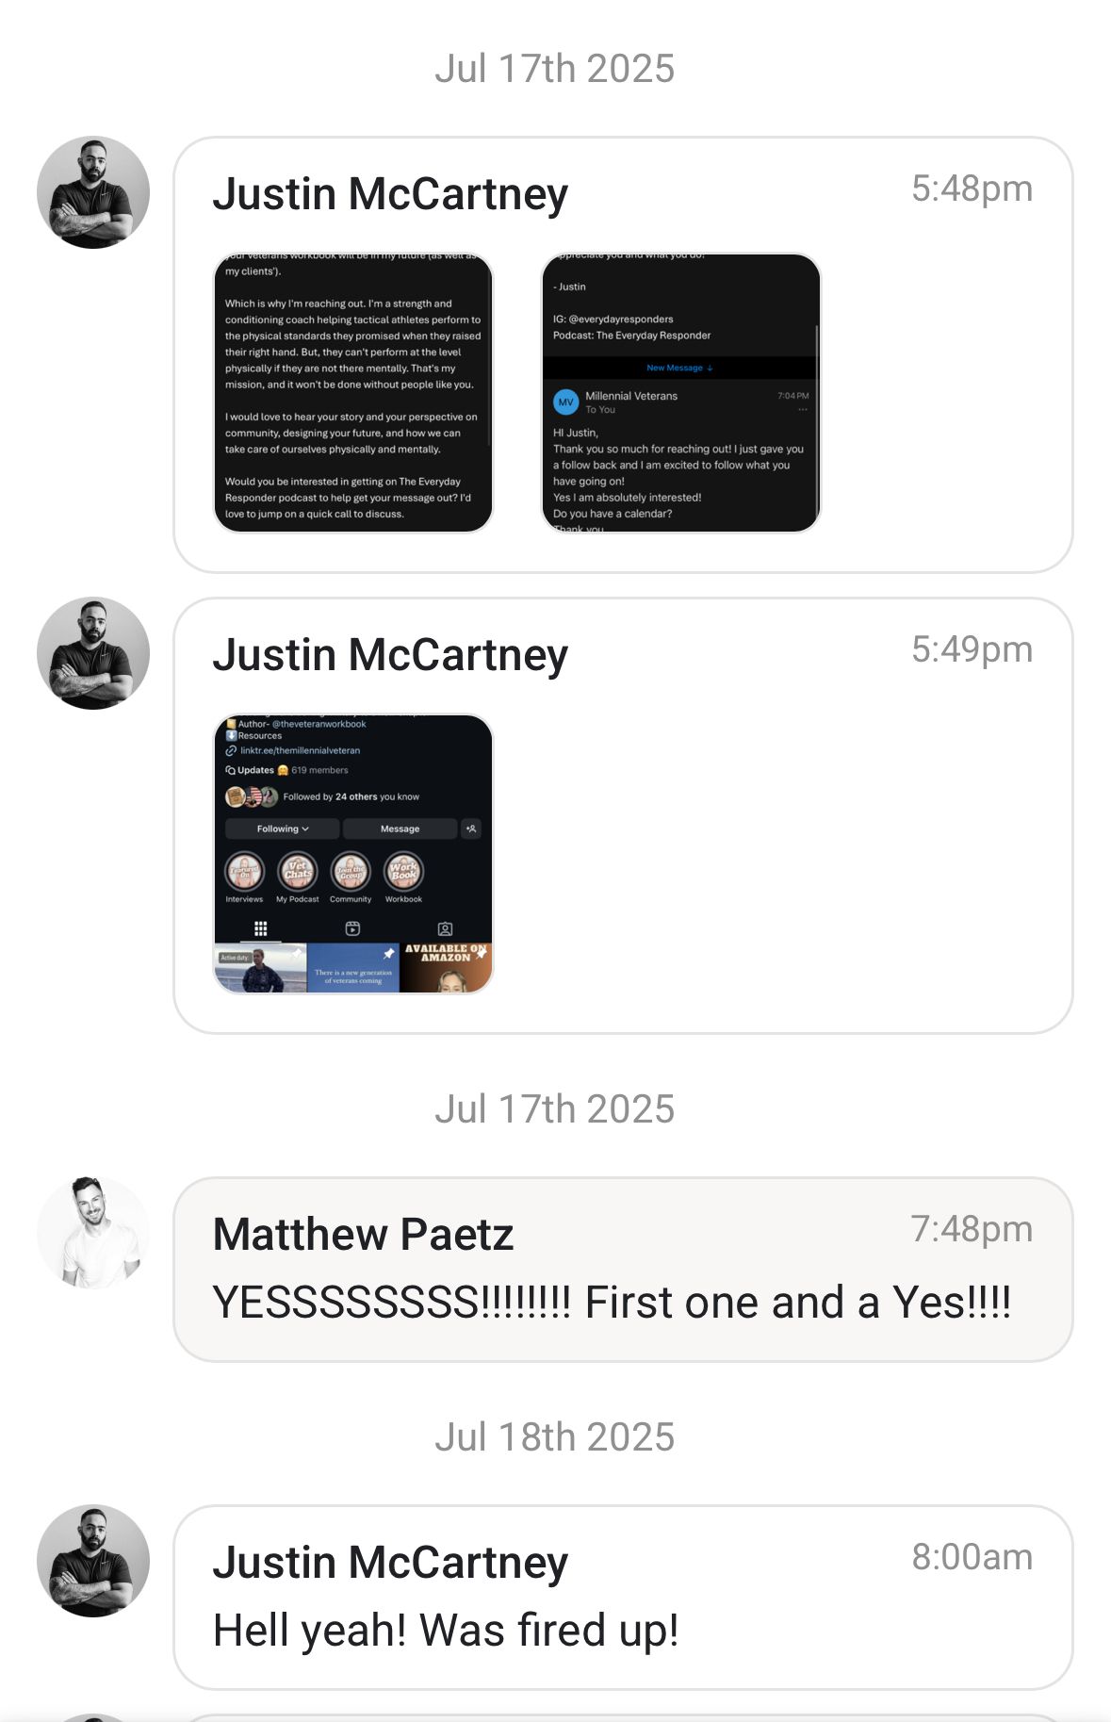Click the Following dropdown in profile screenshot
Screen dimensions: 1111x1722
pyautogui.click(x=282, y=828)
